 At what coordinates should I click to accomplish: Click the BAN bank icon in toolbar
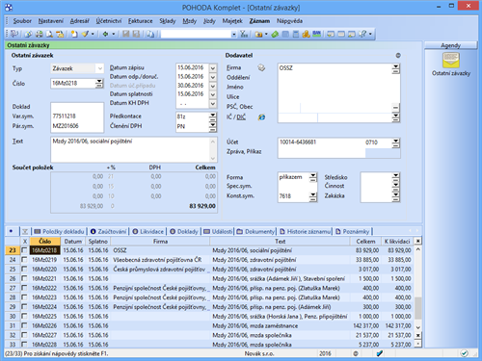click(x=316, y=34)
